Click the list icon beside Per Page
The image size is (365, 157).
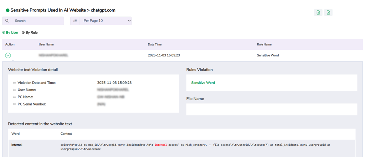click(x=75, y=21)
